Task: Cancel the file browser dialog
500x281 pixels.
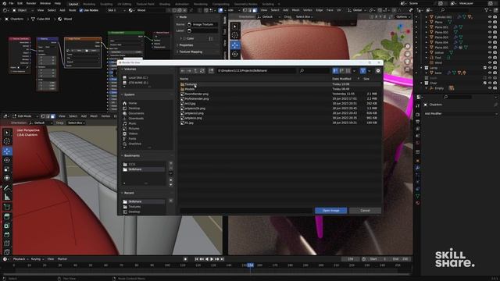Action: pos(365,211)
